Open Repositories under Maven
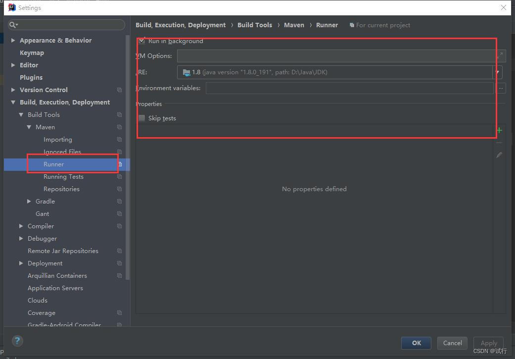The image size is (515, 359). [x=61, y=189]
